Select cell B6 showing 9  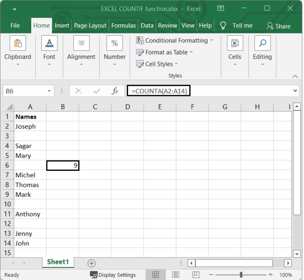pos(63,165)
